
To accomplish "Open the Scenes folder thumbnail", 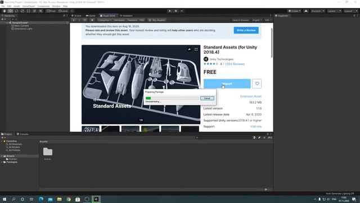I will [47, 152].
